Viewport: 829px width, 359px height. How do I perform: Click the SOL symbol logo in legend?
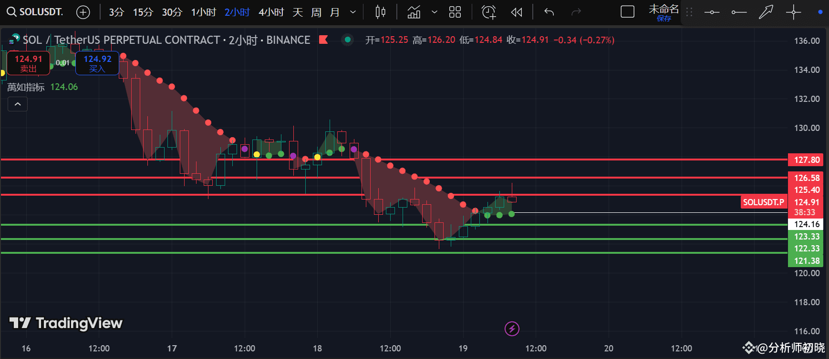(14, 40)
